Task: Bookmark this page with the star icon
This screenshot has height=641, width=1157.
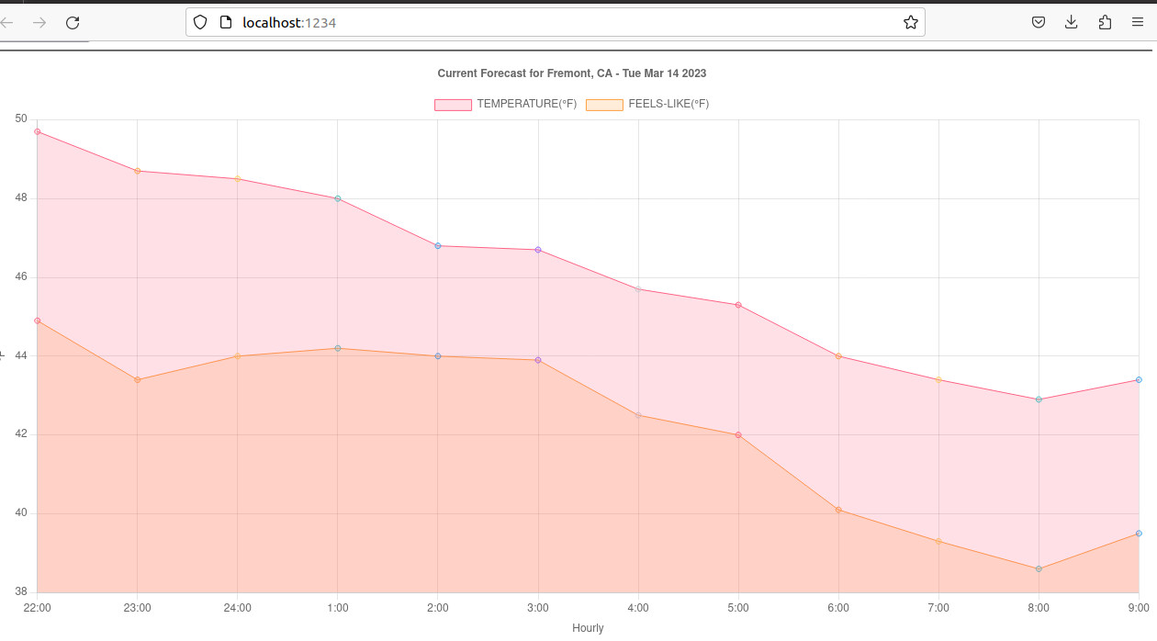Action: 910,23
